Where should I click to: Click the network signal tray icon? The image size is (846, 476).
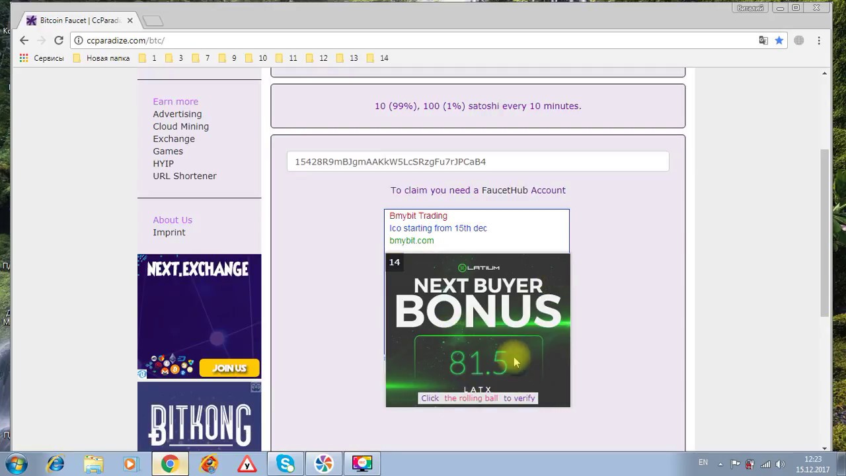click(765, 464)
